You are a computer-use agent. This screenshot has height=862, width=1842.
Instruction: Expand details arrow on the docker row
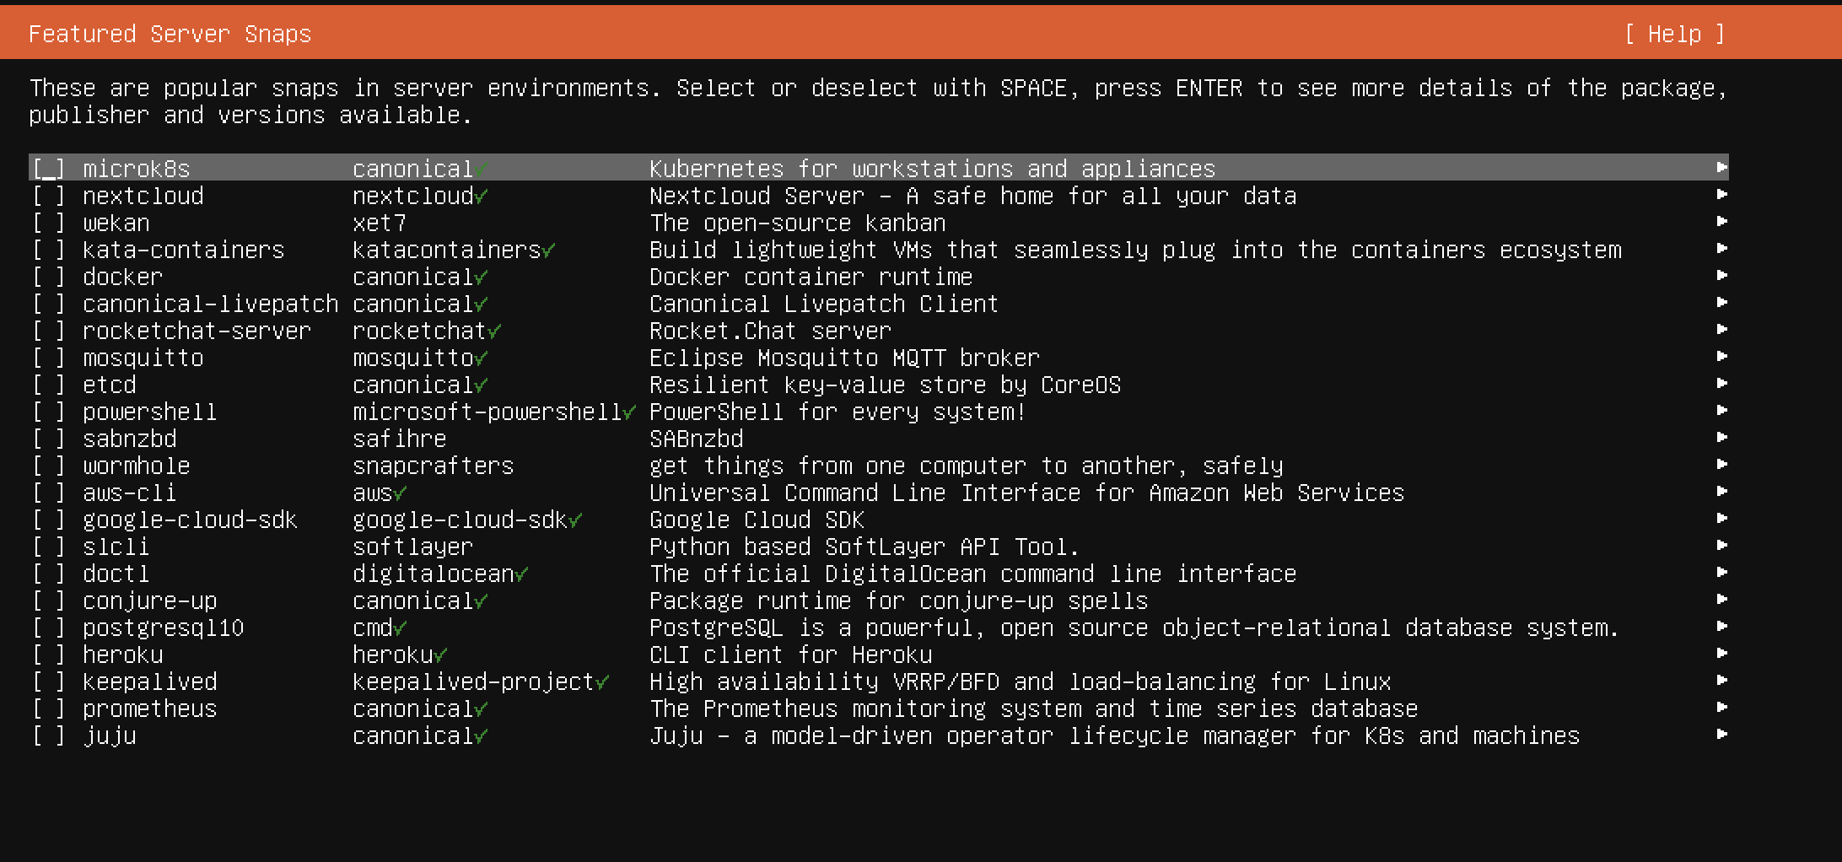tap(1721, 276)
